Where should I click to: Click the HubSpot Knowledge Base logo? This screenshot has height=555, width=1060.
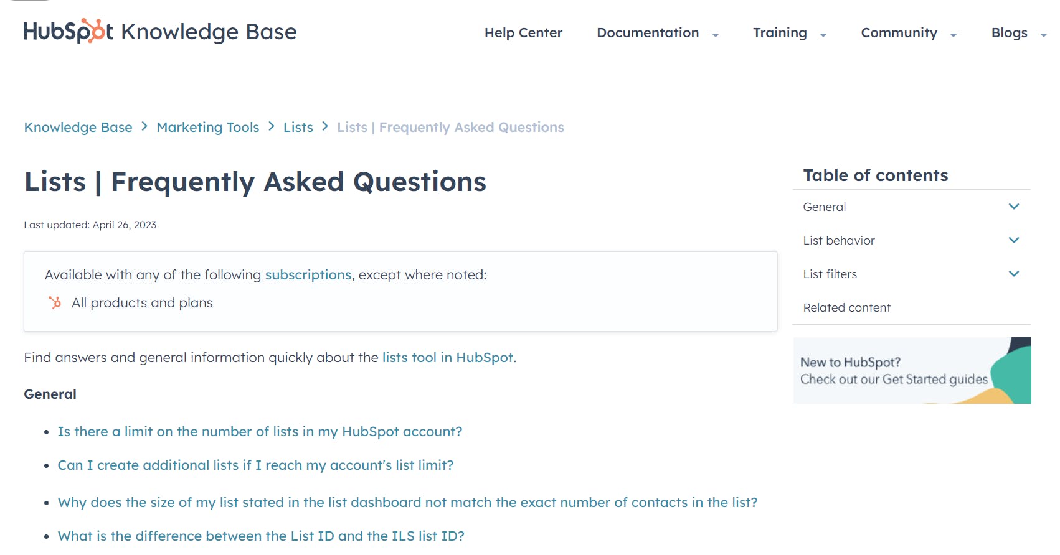159,32
